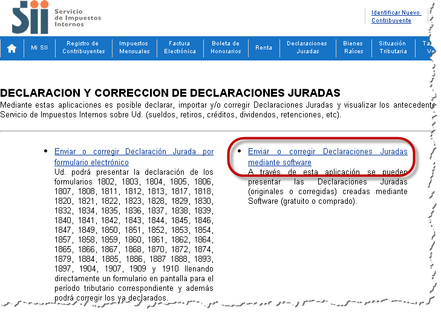
Task: Click the page heading DECLARACION Y CORRECCION DE DECLARACIONES JURADAS
Action: click(170, 93)
